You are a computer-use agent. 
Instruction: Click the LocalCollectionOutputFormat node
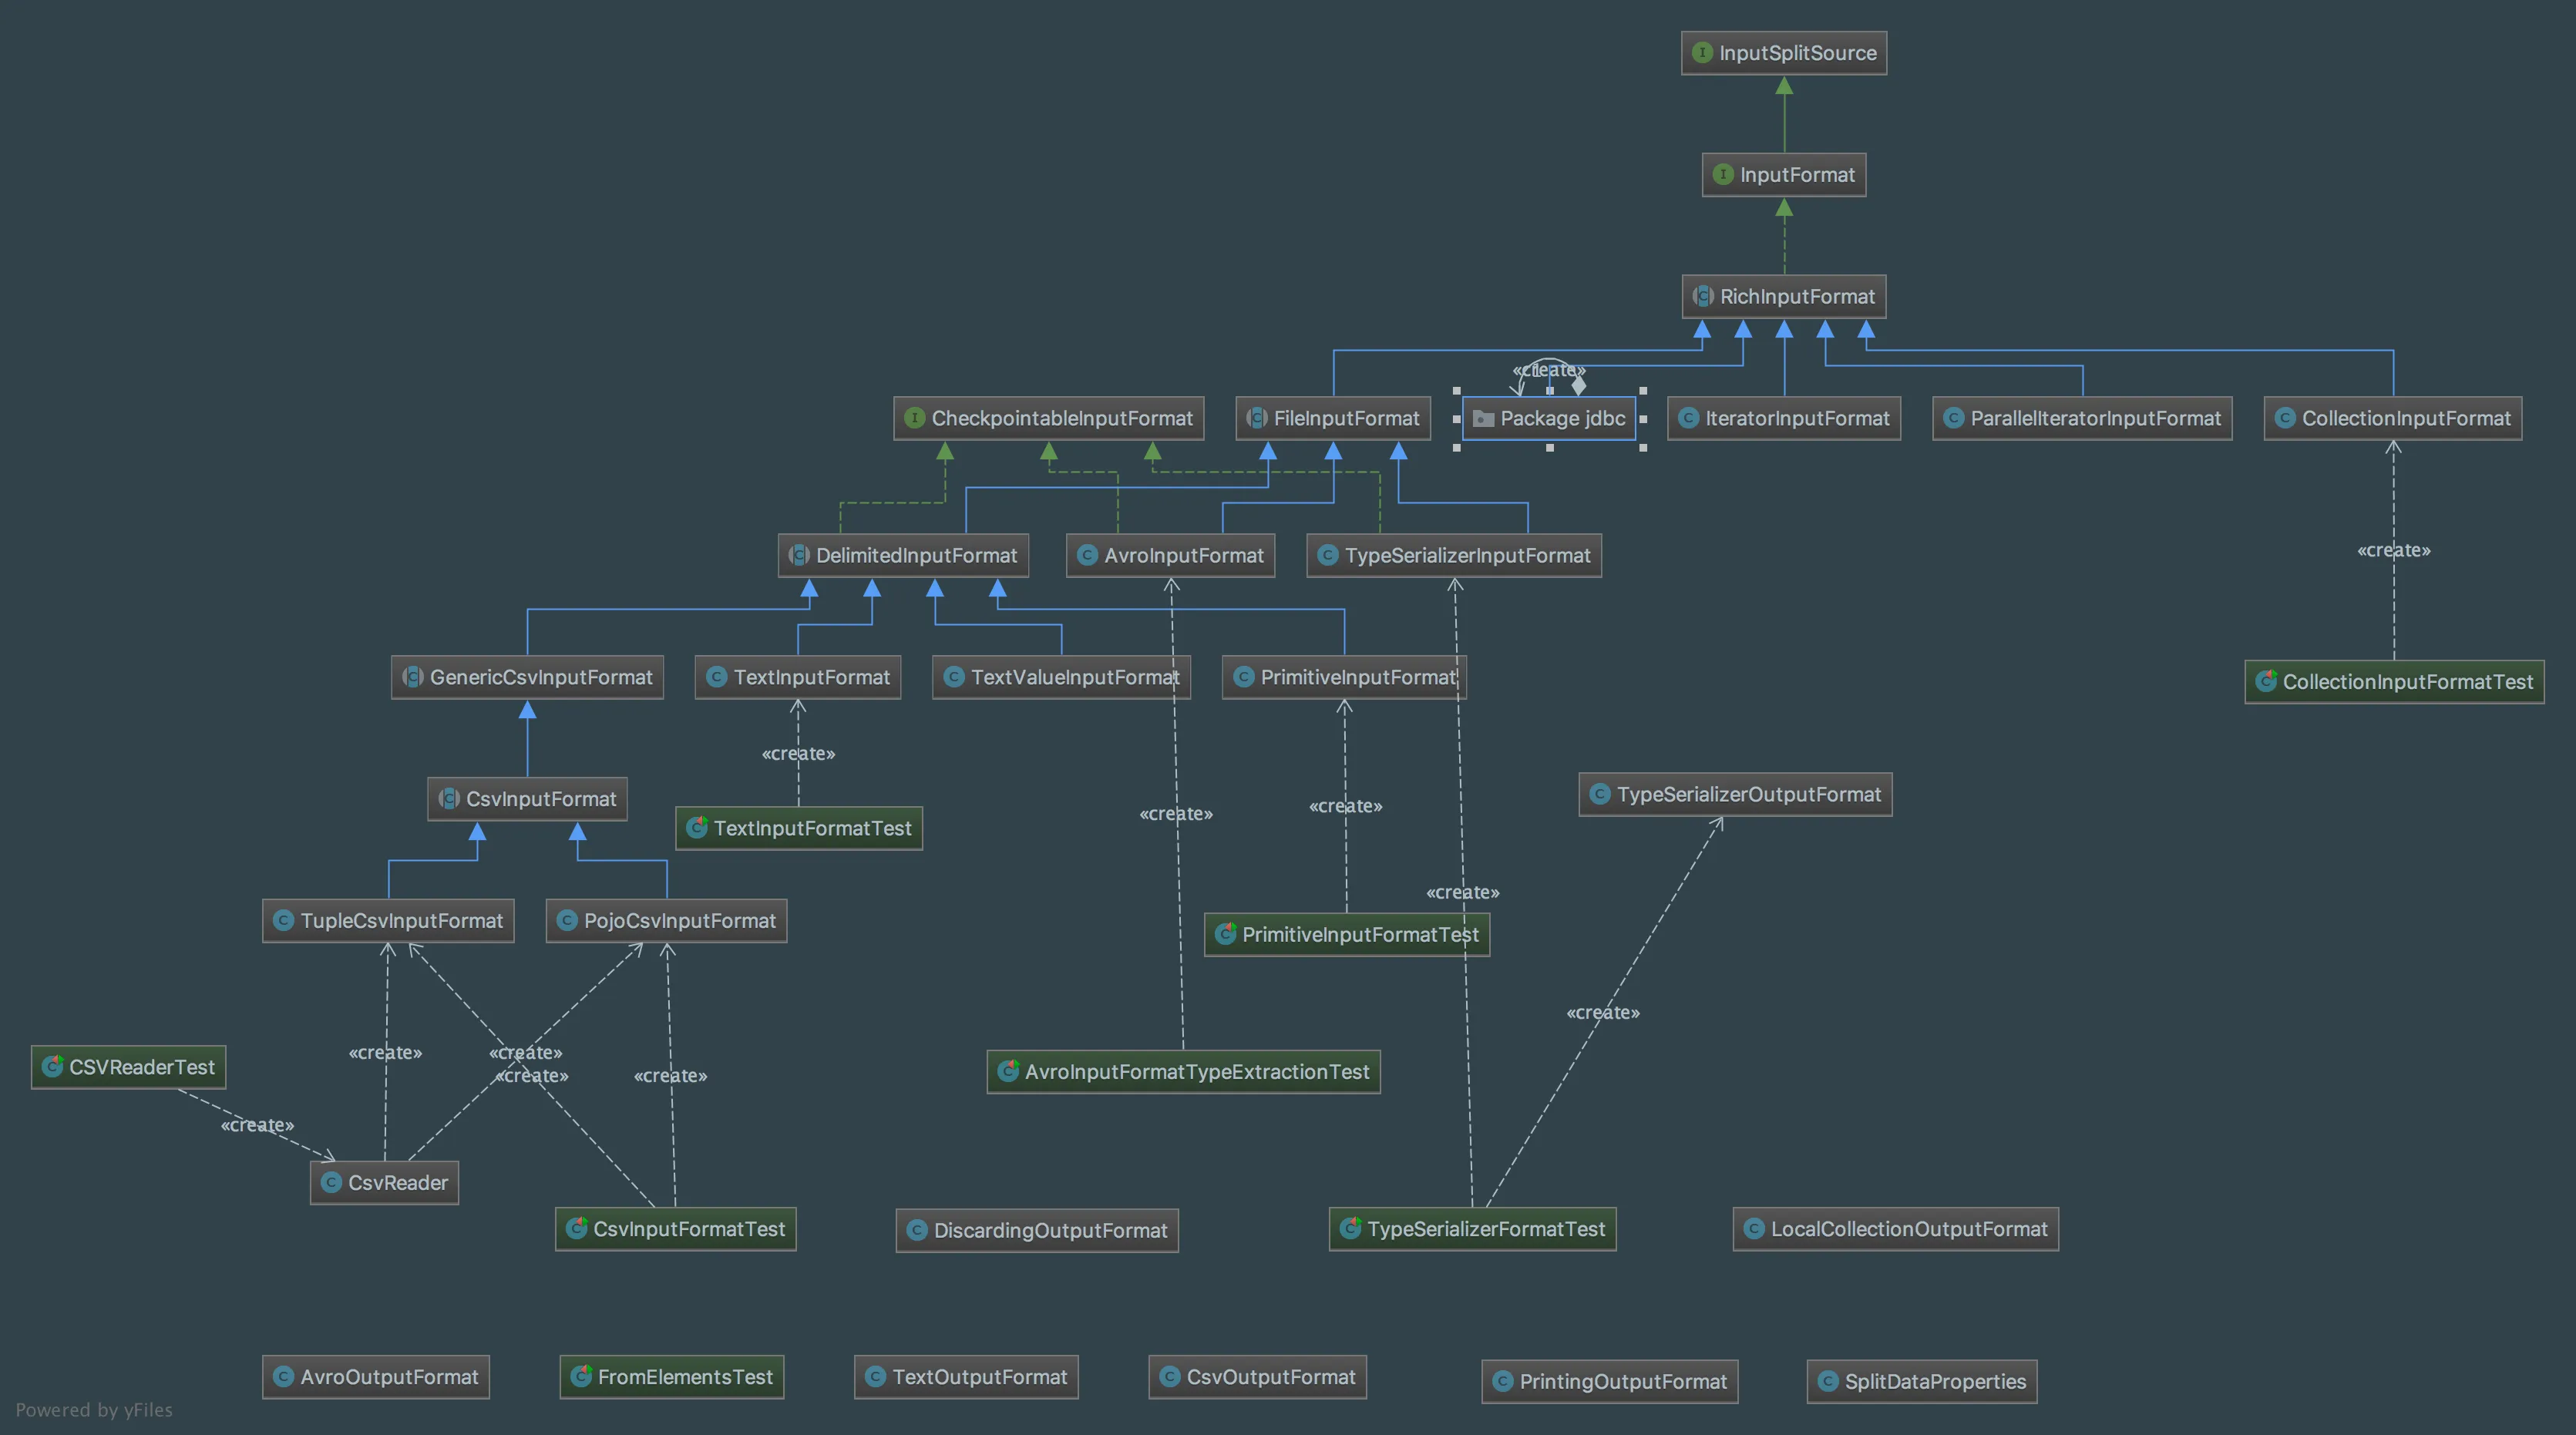[x=1895, y=1229]
